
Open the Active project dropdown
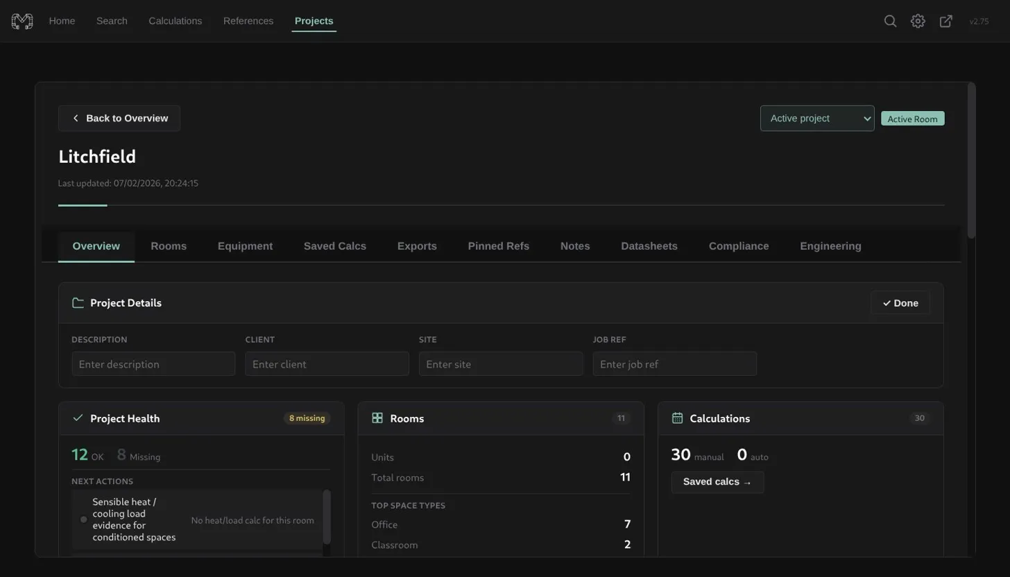[816, 118]
